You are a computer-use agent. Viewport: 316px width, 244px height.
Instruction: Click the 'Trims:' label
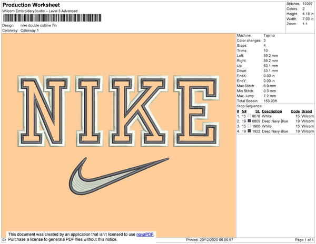[x=242, y=50]
